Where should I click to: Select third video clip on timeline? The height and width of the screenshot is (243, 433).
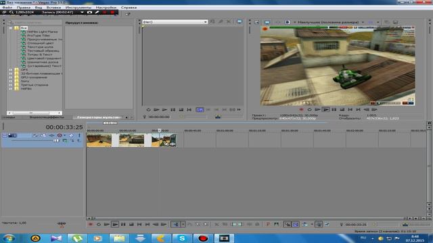click(164, 140)
